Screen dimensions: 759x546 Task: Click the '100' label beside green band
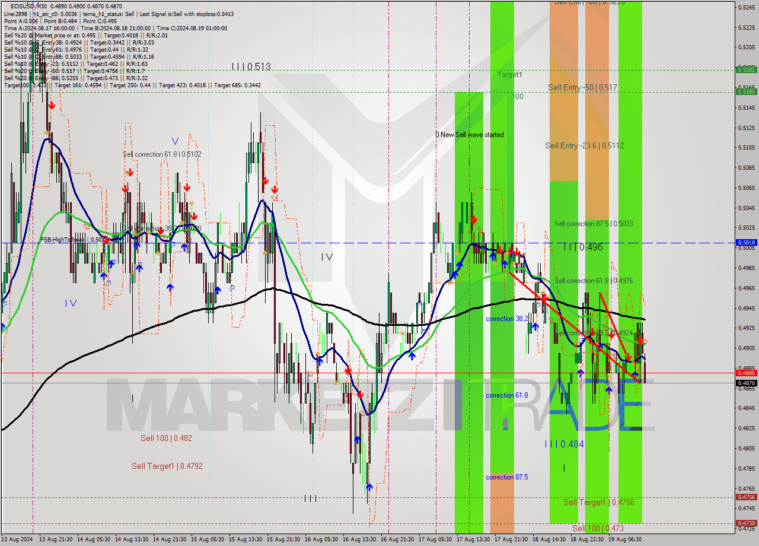coord(518,96)
